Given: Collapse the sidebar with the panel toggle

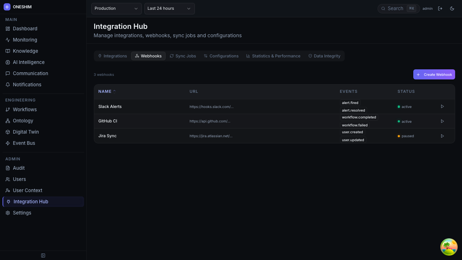Looking at the screenshot, I should tap(43, 255).
